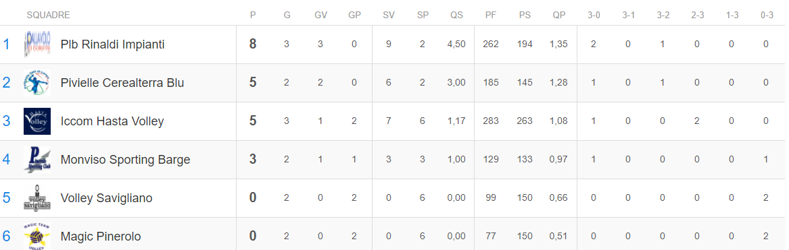Select the Iccom Hasta Volley logo
Screen dimensions: 789x250
tap(37, 121)
